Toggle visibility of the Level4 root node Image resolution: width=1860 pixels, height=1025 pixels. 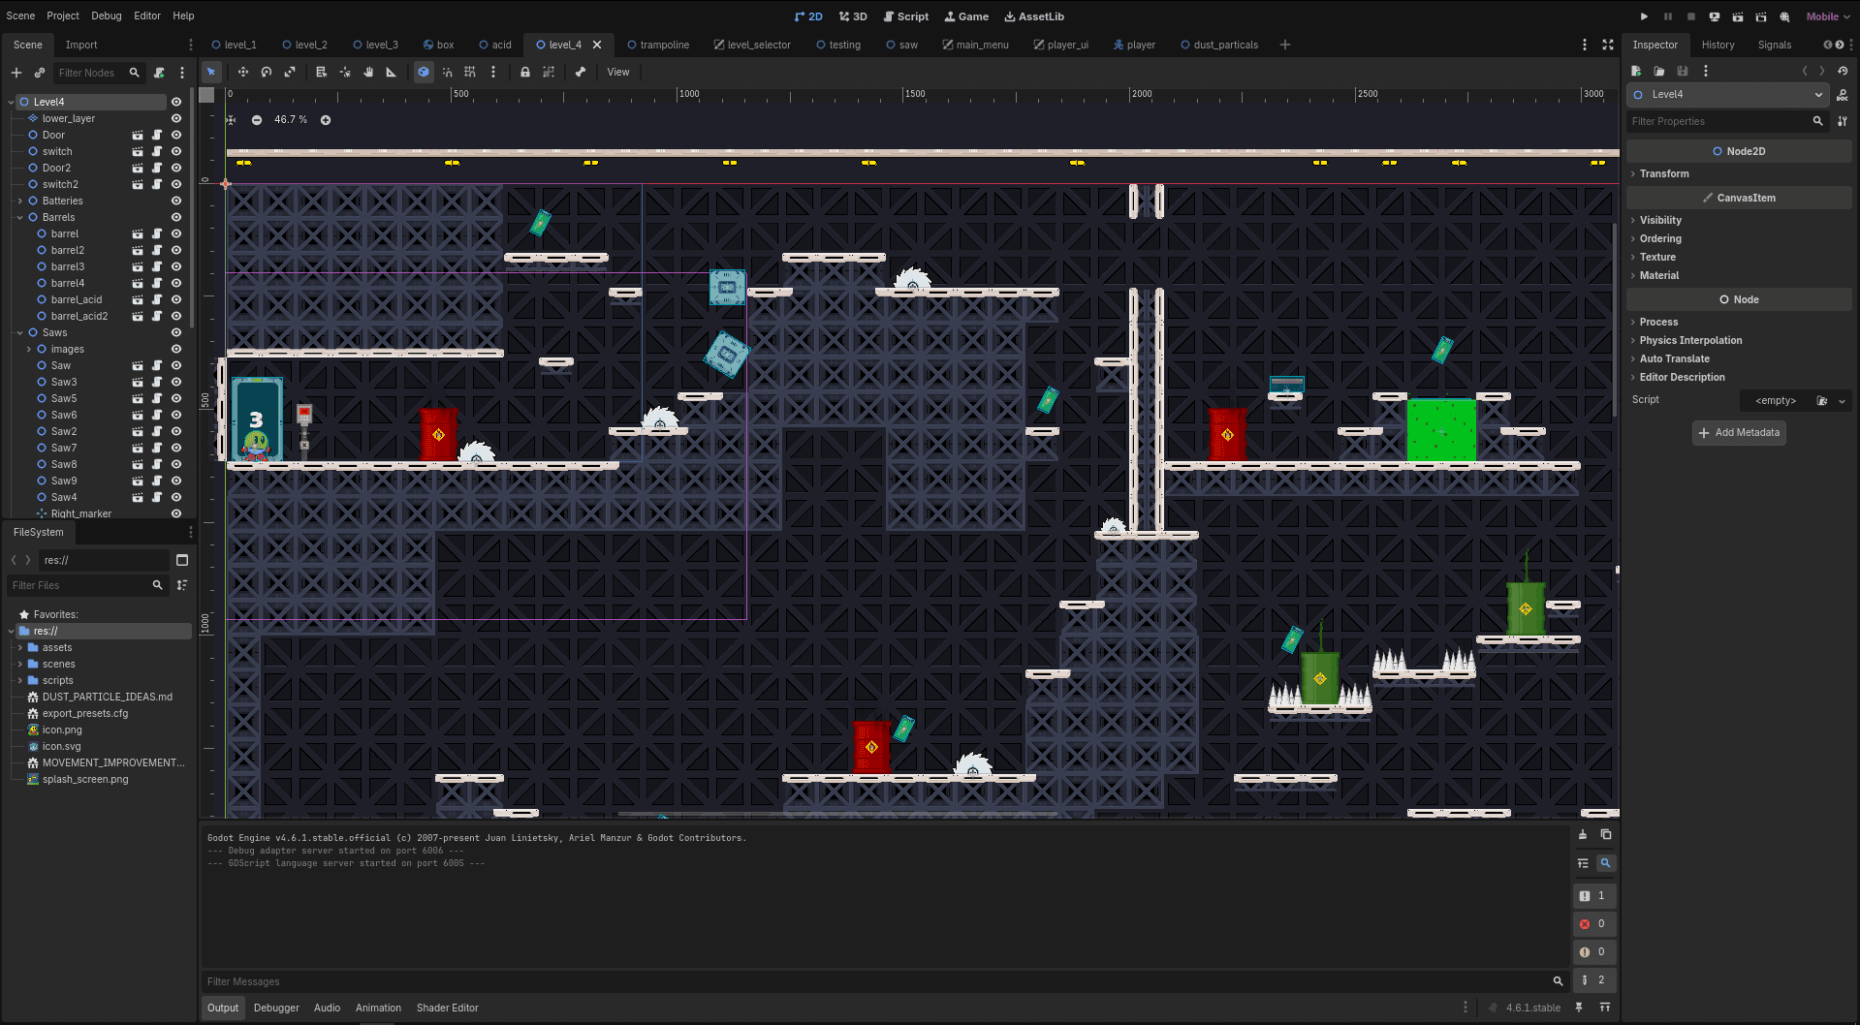[176, 102]
